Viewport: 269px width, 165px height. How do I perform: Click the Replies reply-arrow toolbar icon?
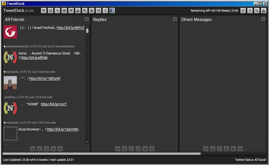pyautogui.click(x=57, y=11)
